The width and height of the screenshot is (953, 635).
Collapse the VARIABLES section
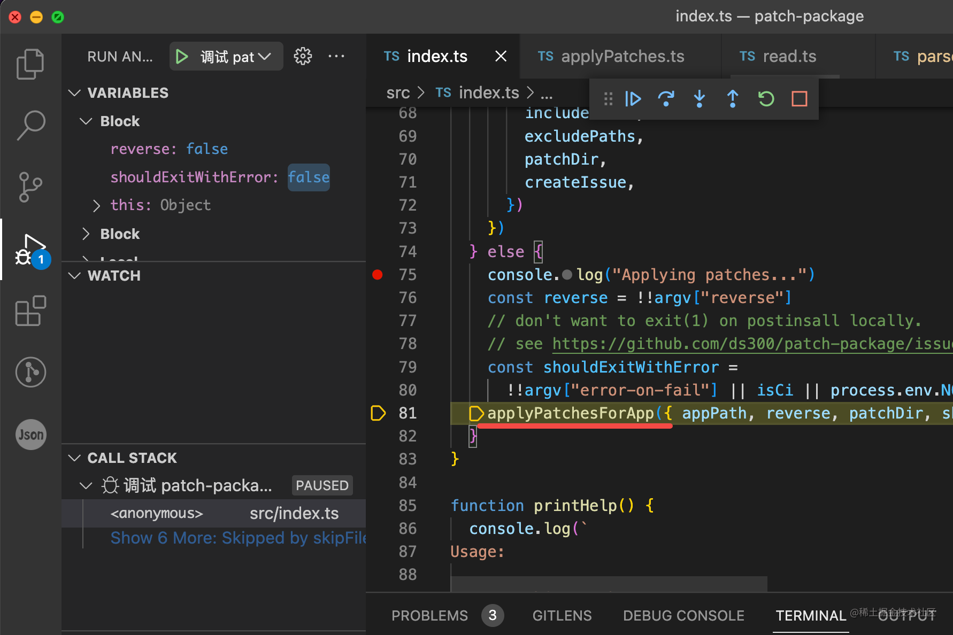point(75,93)
